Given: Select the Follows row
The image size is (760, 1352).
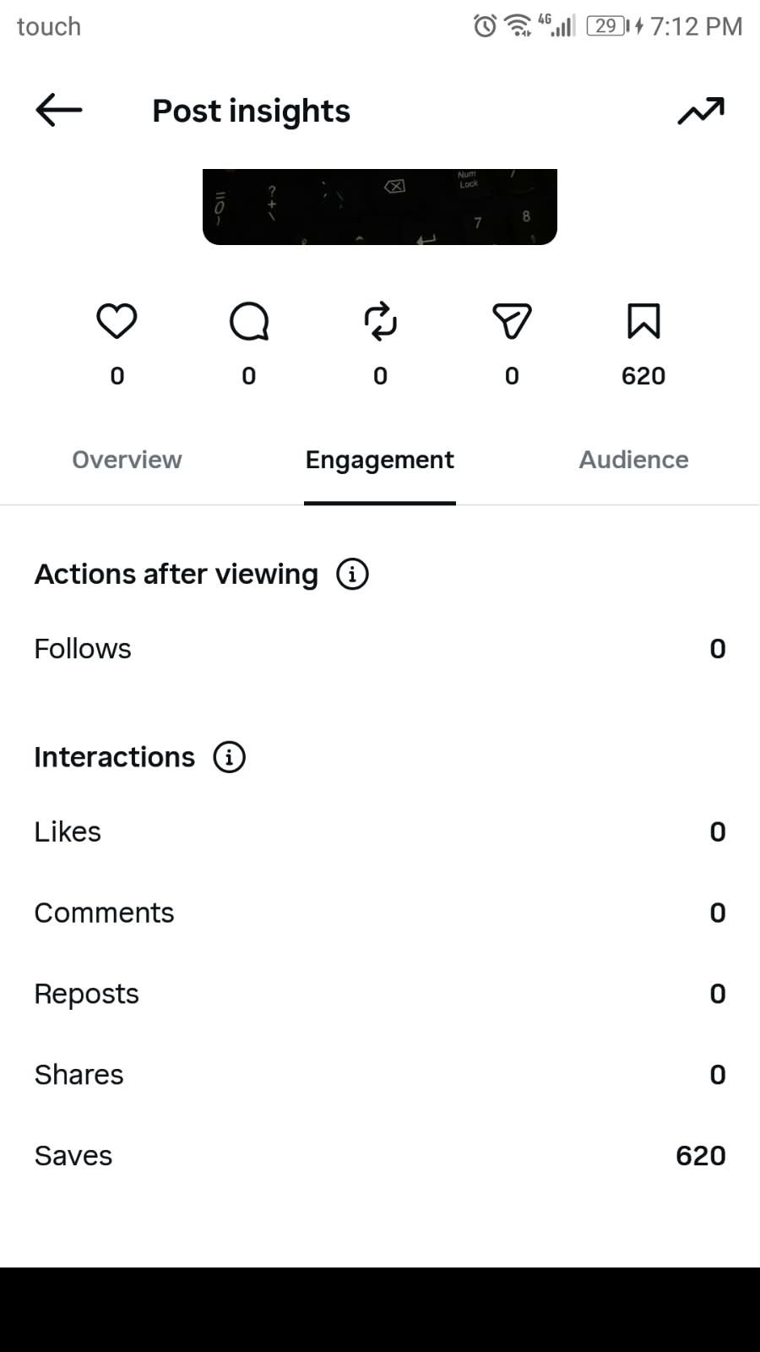Looking at the screenshot, I should [x=380, y=649].
